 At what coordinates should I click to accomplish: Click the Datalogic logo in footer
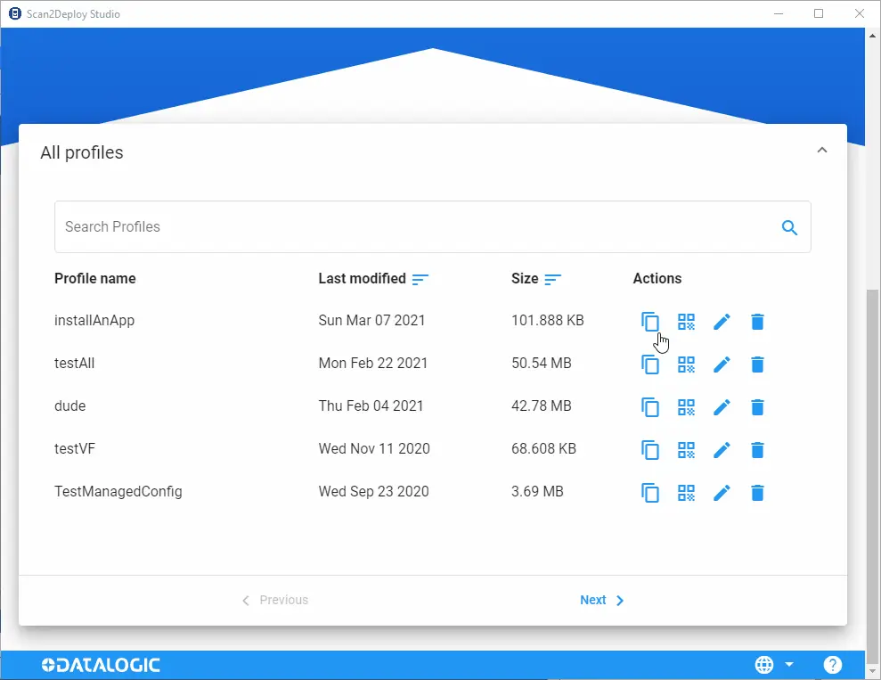[x=101, y=665]
